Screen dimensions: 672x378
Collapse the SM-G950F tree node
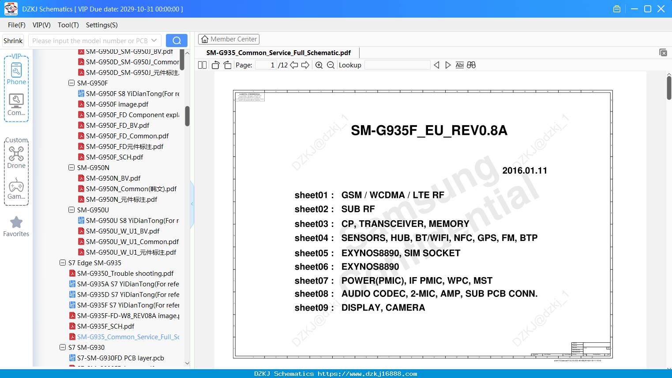point(71,83)
